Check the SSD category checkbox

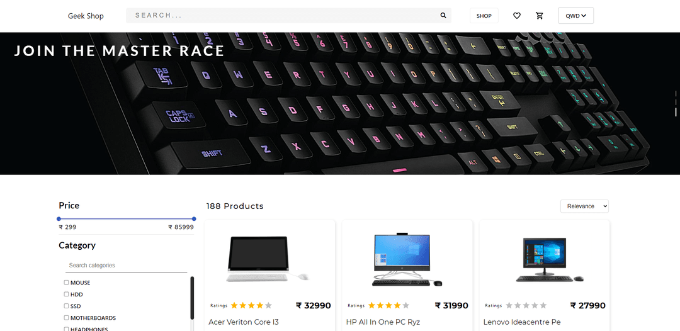(66, 306)
